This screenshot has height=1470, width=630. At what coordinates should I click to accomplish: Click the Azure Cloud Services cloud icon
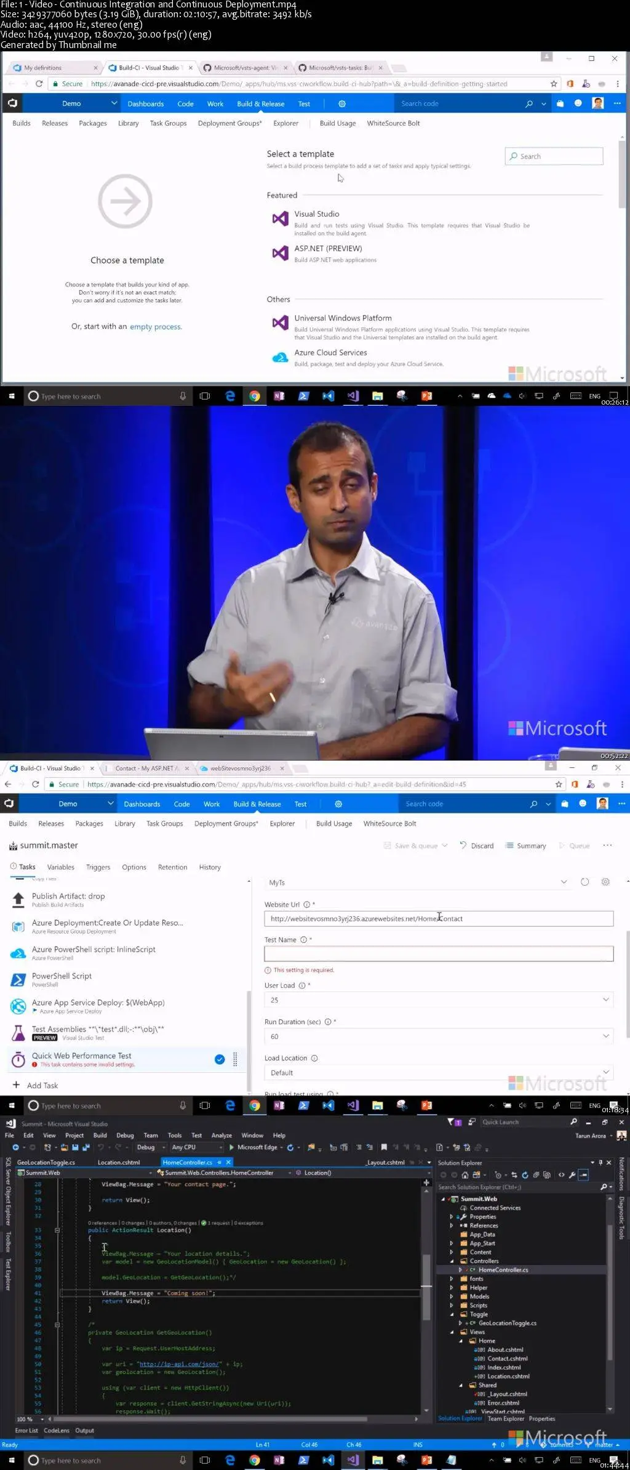coord(280,357)
